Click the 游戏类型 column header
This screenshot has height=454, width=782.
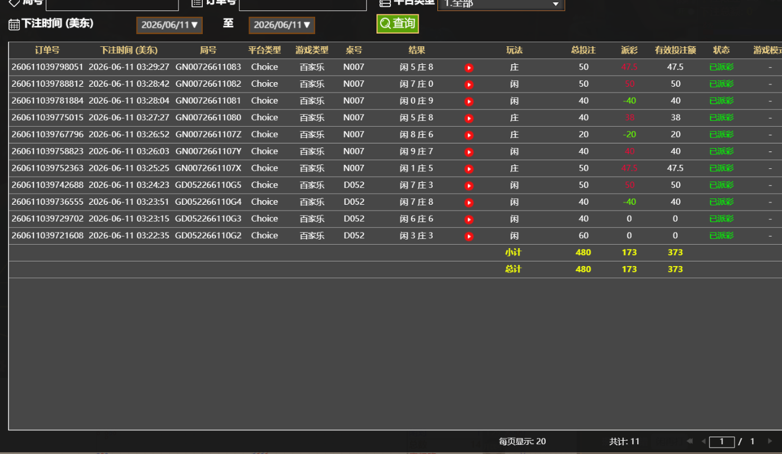[x=312, y=50]
